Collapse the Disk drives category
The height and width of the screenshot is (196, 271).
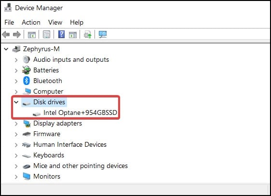coord(16,102)
